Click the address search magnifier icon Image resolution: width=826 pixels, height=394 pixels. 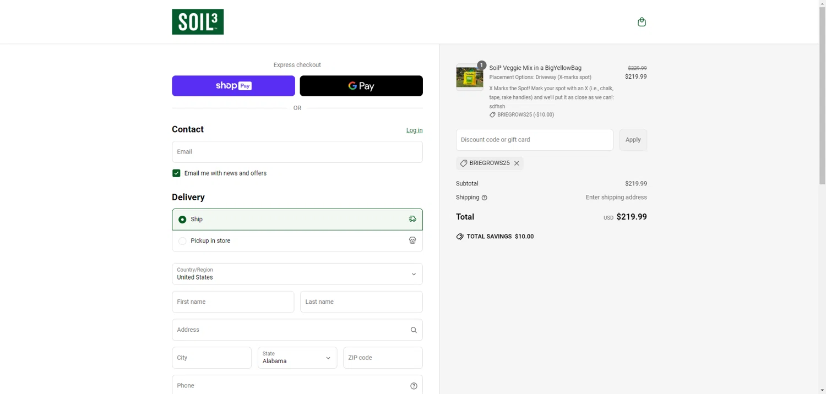pos(414,330)
